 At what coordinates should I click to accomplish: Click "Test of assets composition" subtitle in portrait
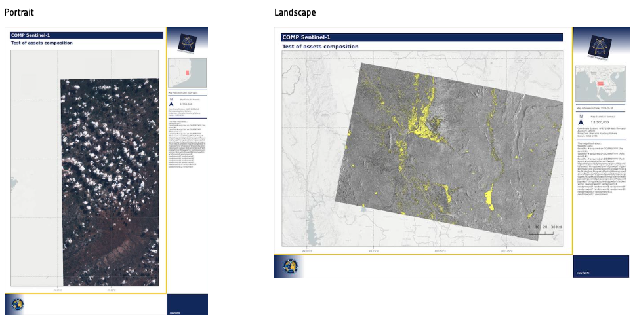(41, 43)
